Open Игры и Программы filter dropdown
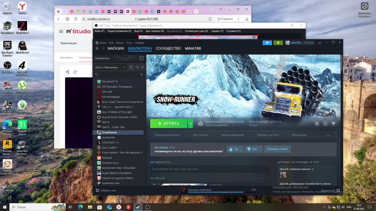The height and width of the screenshot is (211, 376). [110, 67]
